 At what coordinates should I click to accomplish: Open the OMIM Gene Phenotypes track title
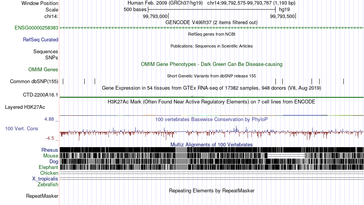(x=212, y=64)
